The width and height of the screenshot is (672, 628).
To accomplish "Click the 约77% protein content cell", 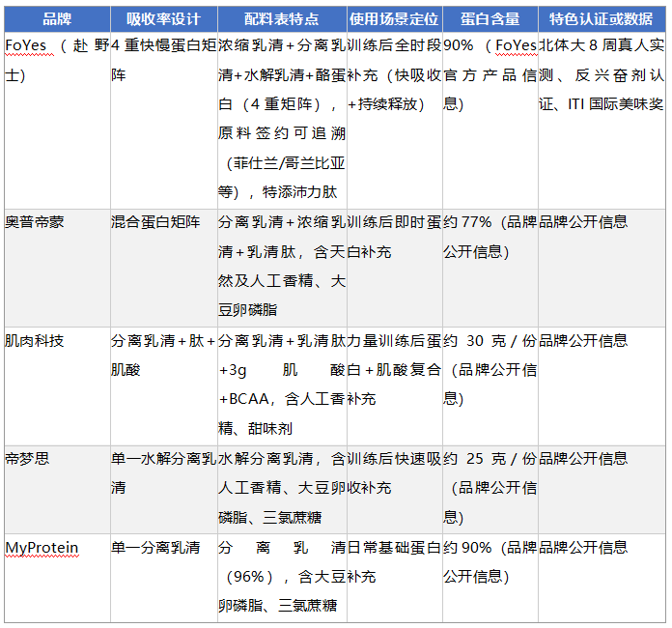I will pos(490,268).
